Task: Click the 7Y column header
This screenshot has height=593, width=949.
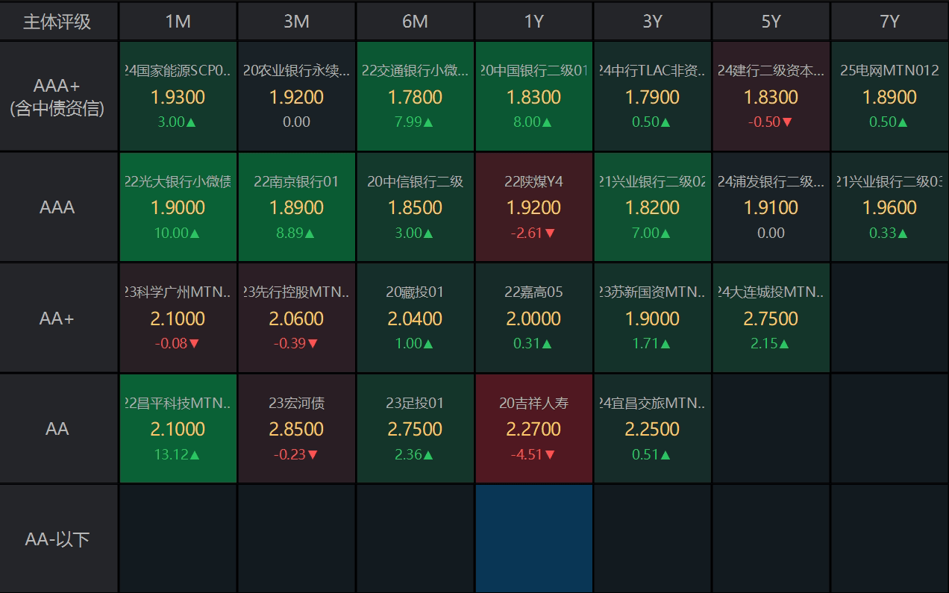Action: pos(889,21)
